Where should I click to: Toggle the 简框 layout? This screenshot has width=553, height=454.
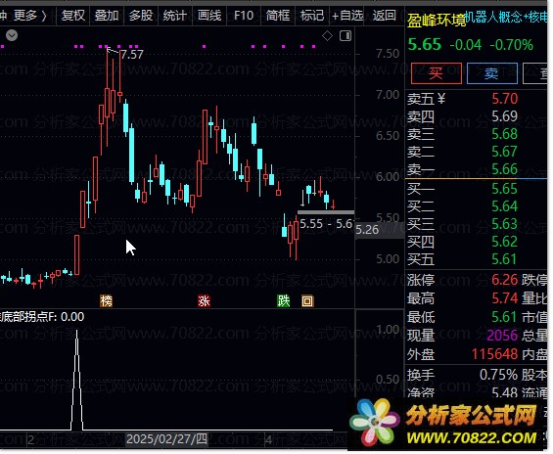tap(278, 16)
